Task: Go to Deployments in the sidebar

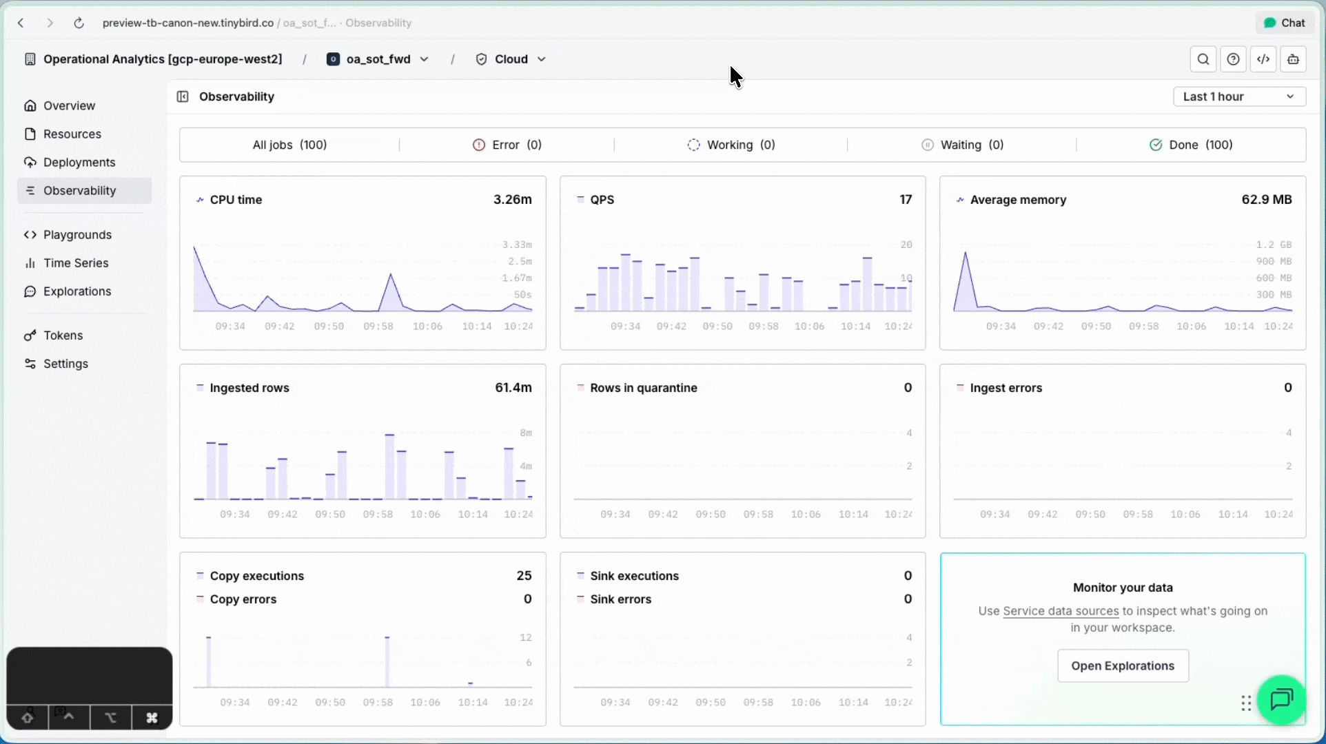Action: click(x=79, y=163)
